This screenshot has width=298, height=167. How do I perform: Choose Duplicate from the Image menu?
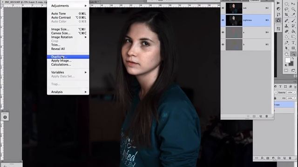[68, 57]
